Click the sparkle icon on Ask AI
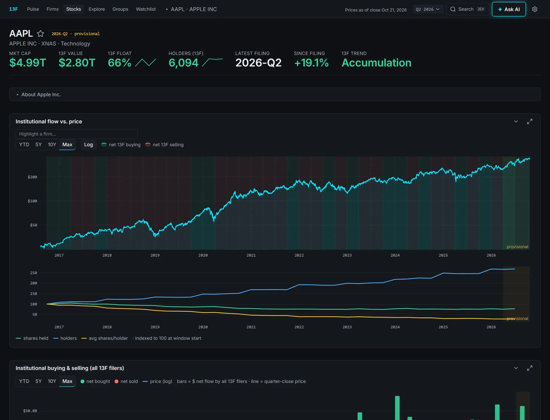 pyautogui.click(x=500, y=9)
